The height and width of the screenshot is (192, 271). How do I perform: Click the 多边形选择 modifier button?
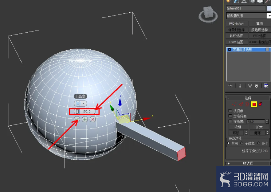click(x=260, y=30)
